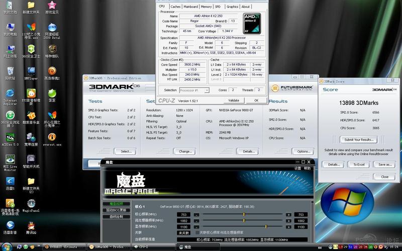Open MSI Live Monitor desktop icon

10,163
